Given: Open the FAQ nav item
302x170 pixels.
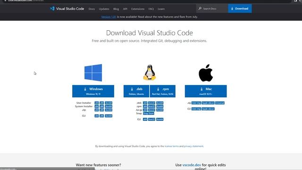Looking at the screenshot, I should point(151,9).
